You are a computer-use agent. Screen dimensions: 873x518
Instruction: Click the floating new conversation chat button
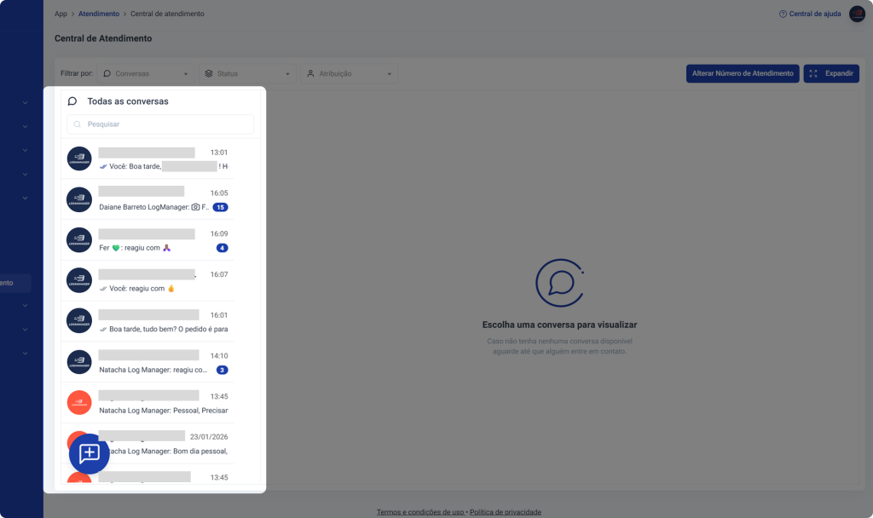coord(90,453)
